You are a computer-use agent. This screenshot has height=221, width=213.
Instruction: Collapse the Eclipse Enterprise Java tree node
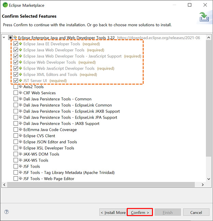tap(4, 37)
